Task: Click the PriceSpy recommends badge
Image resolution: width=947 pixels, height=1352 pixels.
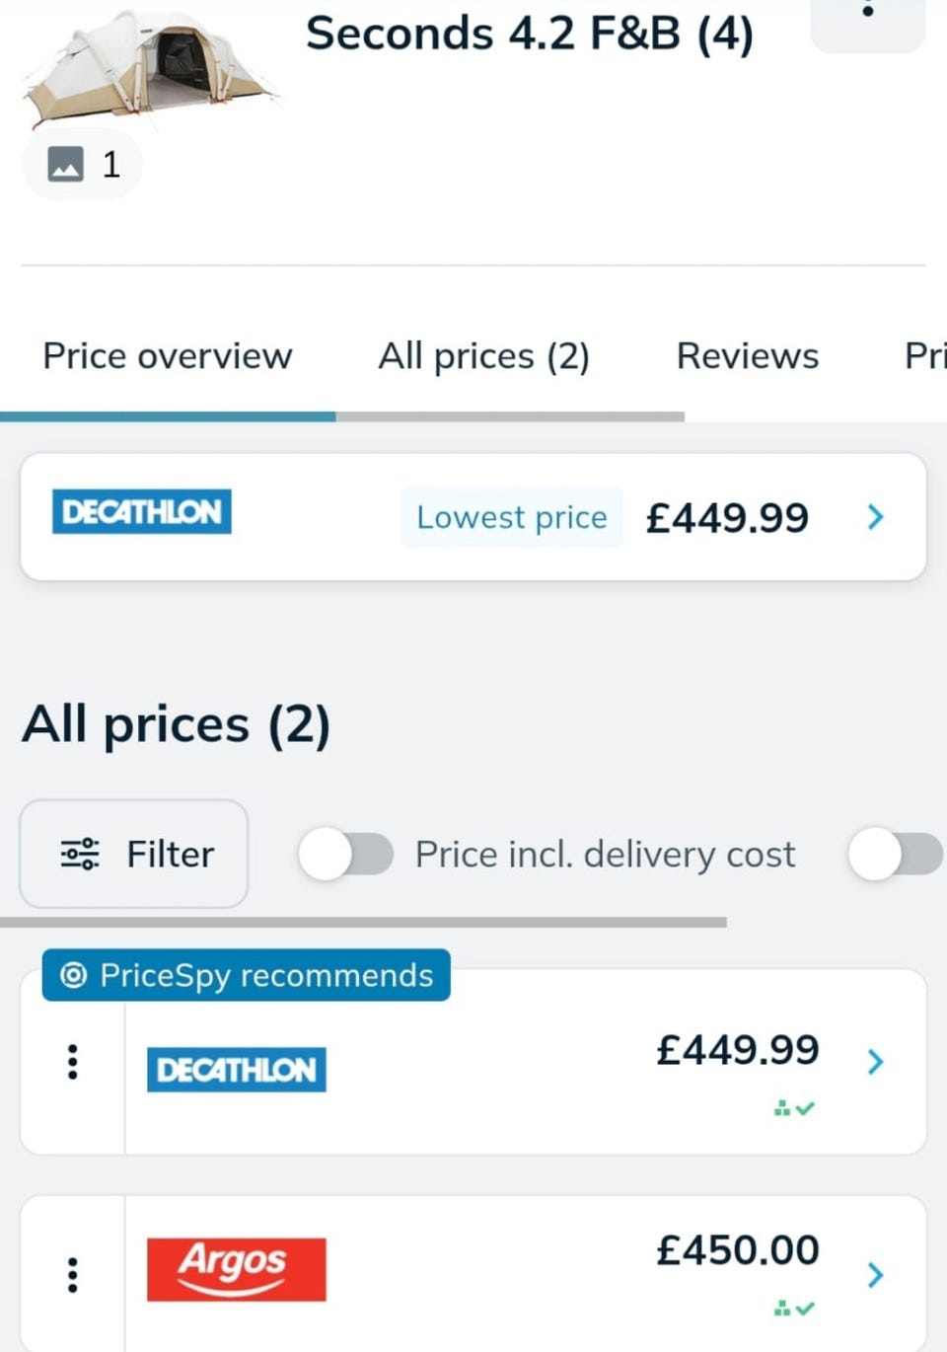Action: tap(247, 975)
